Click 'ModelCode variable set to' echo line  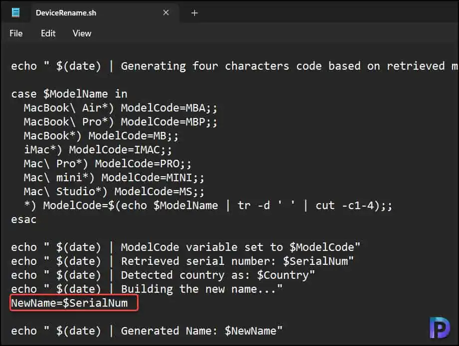click(185, 247)
